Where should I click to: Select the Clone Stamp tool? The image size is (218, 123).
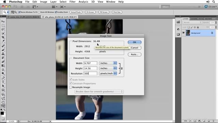tap(3, 54)
